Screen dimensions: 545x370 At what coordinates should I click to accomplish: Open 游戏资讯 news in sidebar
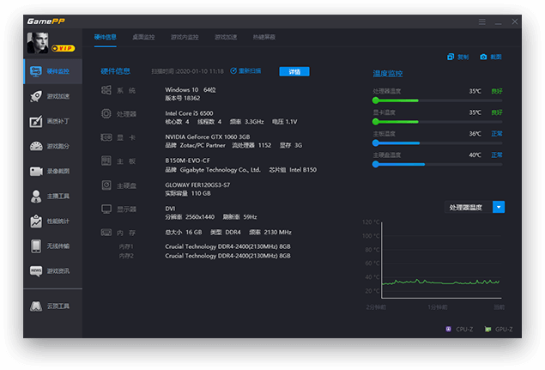pos(52,270)
